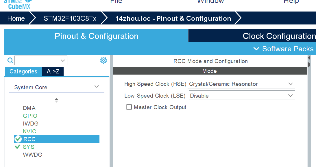The image size is (316, 167).
Task: Open Low Speed Clock (LSE) dropdown
Action: tap(242, 95)
